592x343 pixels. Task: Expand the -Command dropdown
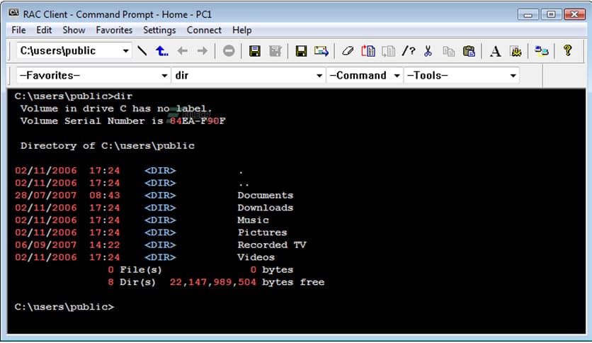pyautogui.click(x=397, y=76)
